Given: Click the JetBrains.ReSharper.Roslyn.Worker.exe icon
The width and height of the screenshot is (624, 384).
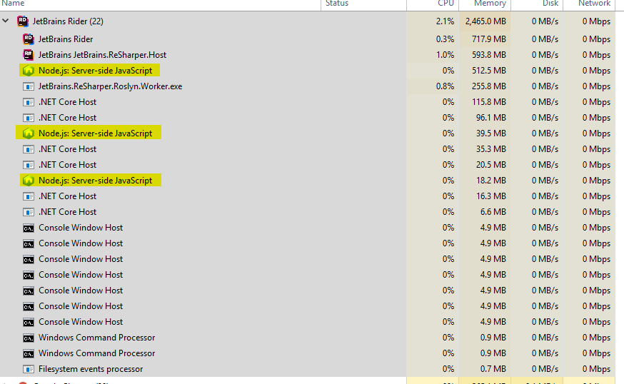Looking at the screenshot, I should pyautogui.click(x=29, y=86).
